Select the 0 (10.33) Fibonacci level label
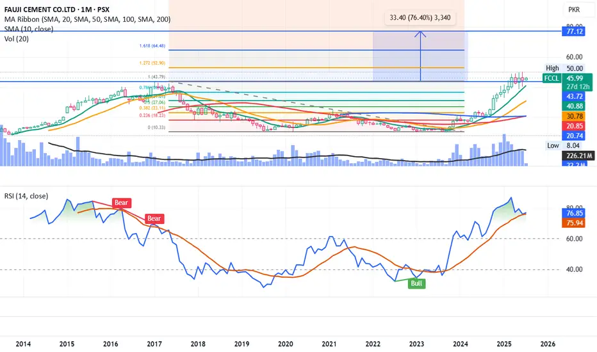 pos(156,127)
